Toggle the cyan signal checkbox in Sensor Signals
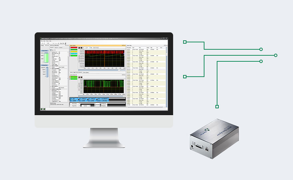Screen dimensions: 293x180 click(x=70, y=54)
